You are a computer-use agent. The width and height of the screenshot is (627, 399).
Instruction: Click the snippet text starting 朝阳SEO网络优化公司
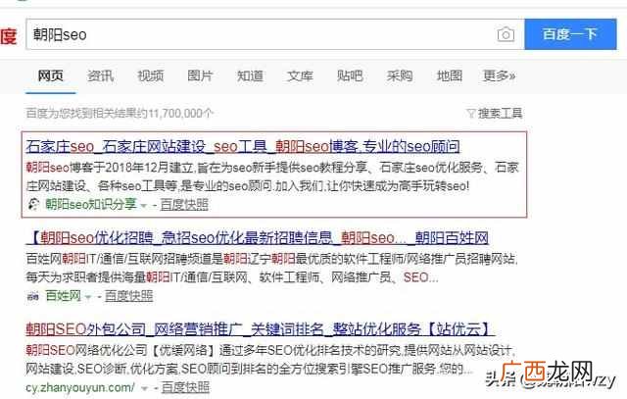coord(269,360)
